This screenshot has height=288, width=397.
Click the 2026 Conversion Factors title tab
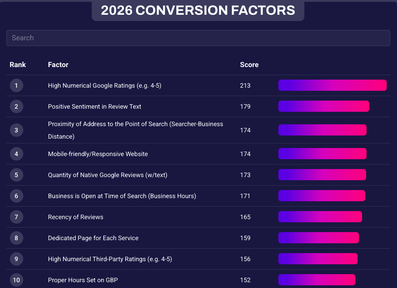198,10
